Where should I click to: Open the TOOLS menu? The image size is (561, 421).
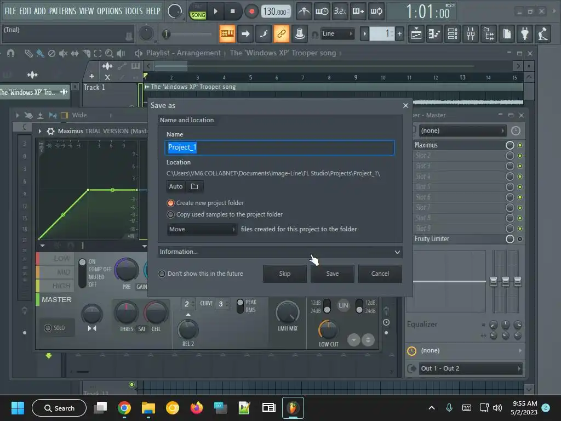[134, 11]
